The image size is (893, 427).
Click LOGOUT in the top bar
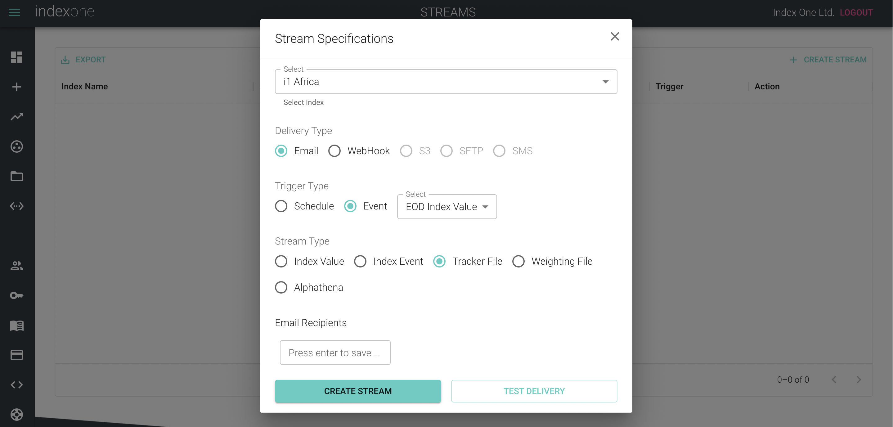point(857,12)
